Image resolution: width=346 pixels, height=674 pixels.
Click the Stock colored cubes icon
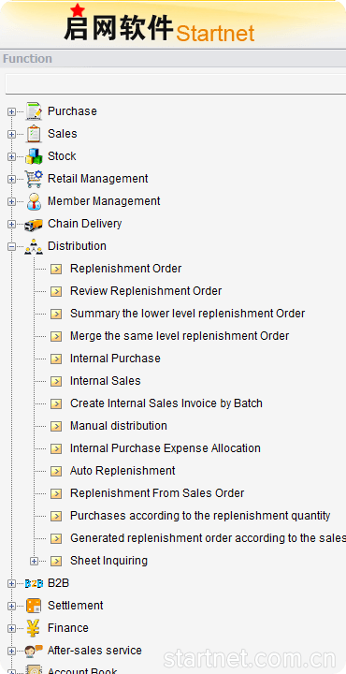click(34, 156)
